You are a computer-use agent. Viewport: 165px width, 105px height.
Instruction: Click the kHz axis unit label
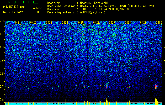[x=2, y=21]
